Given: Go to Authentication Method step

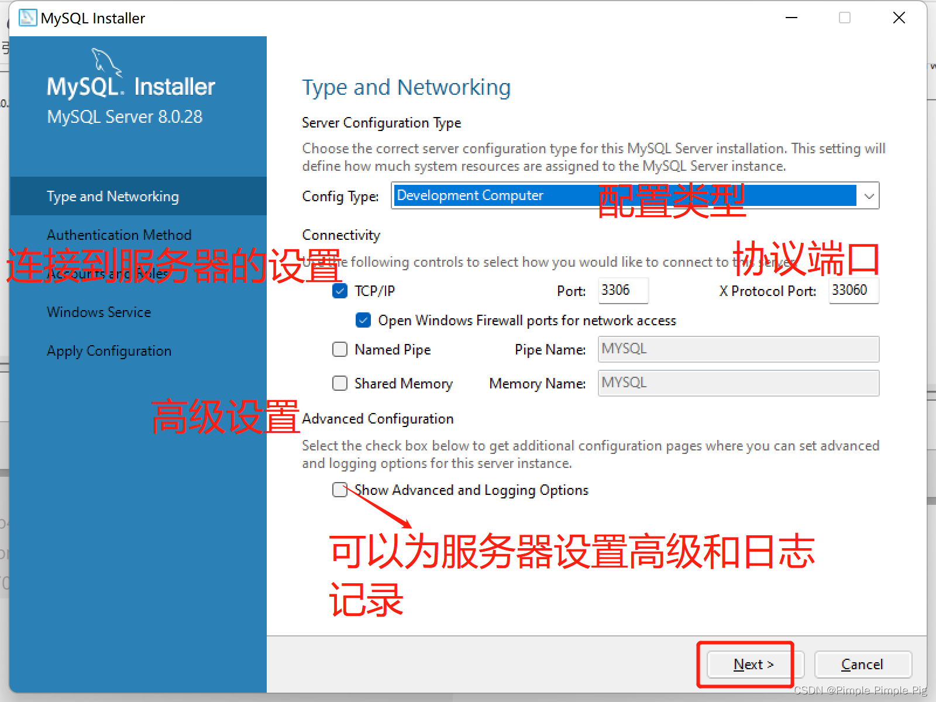Looking at the screenshot, I should pos(119,235).
